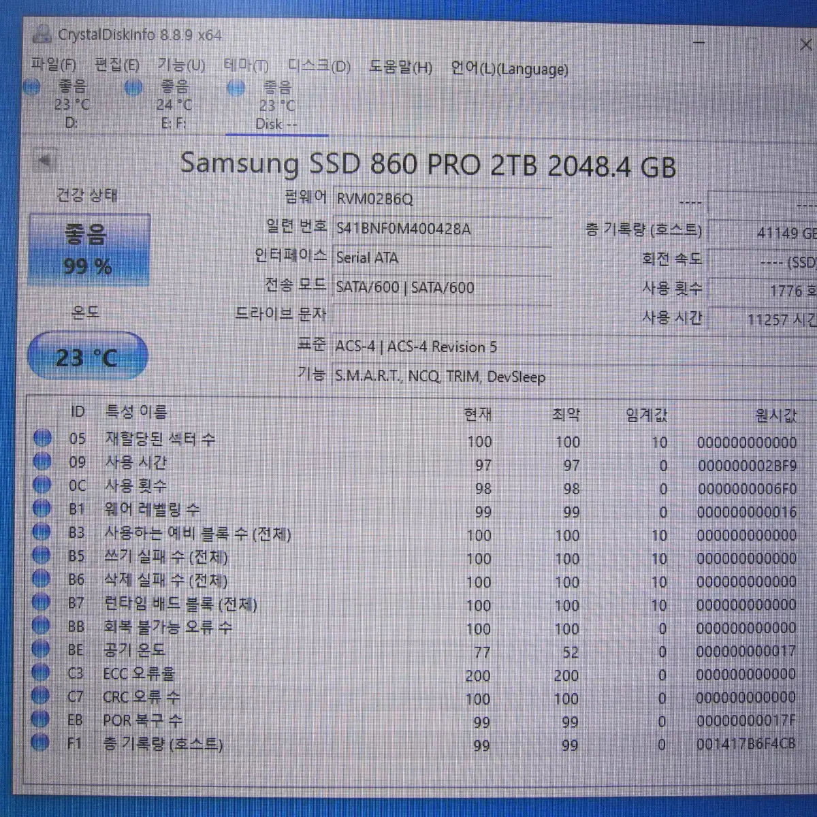
Task: Click status icon for attribute BE
Action: coord(41,649)
